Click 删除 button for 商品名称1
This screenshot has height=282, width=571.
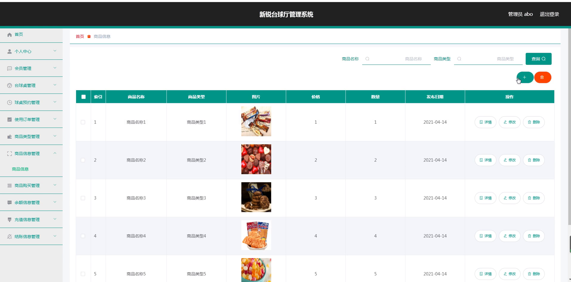point(534,122)
